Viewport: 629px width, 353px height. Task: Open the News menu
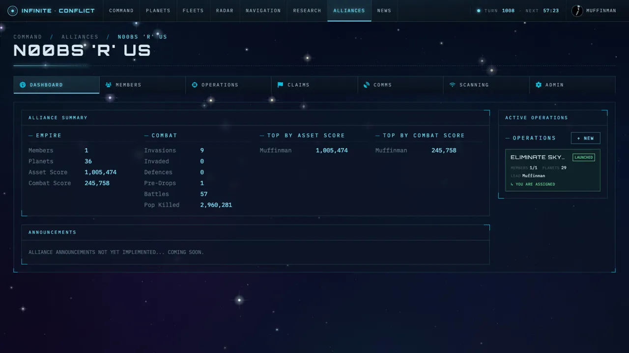pyautogui.click(x=384, y=11)
